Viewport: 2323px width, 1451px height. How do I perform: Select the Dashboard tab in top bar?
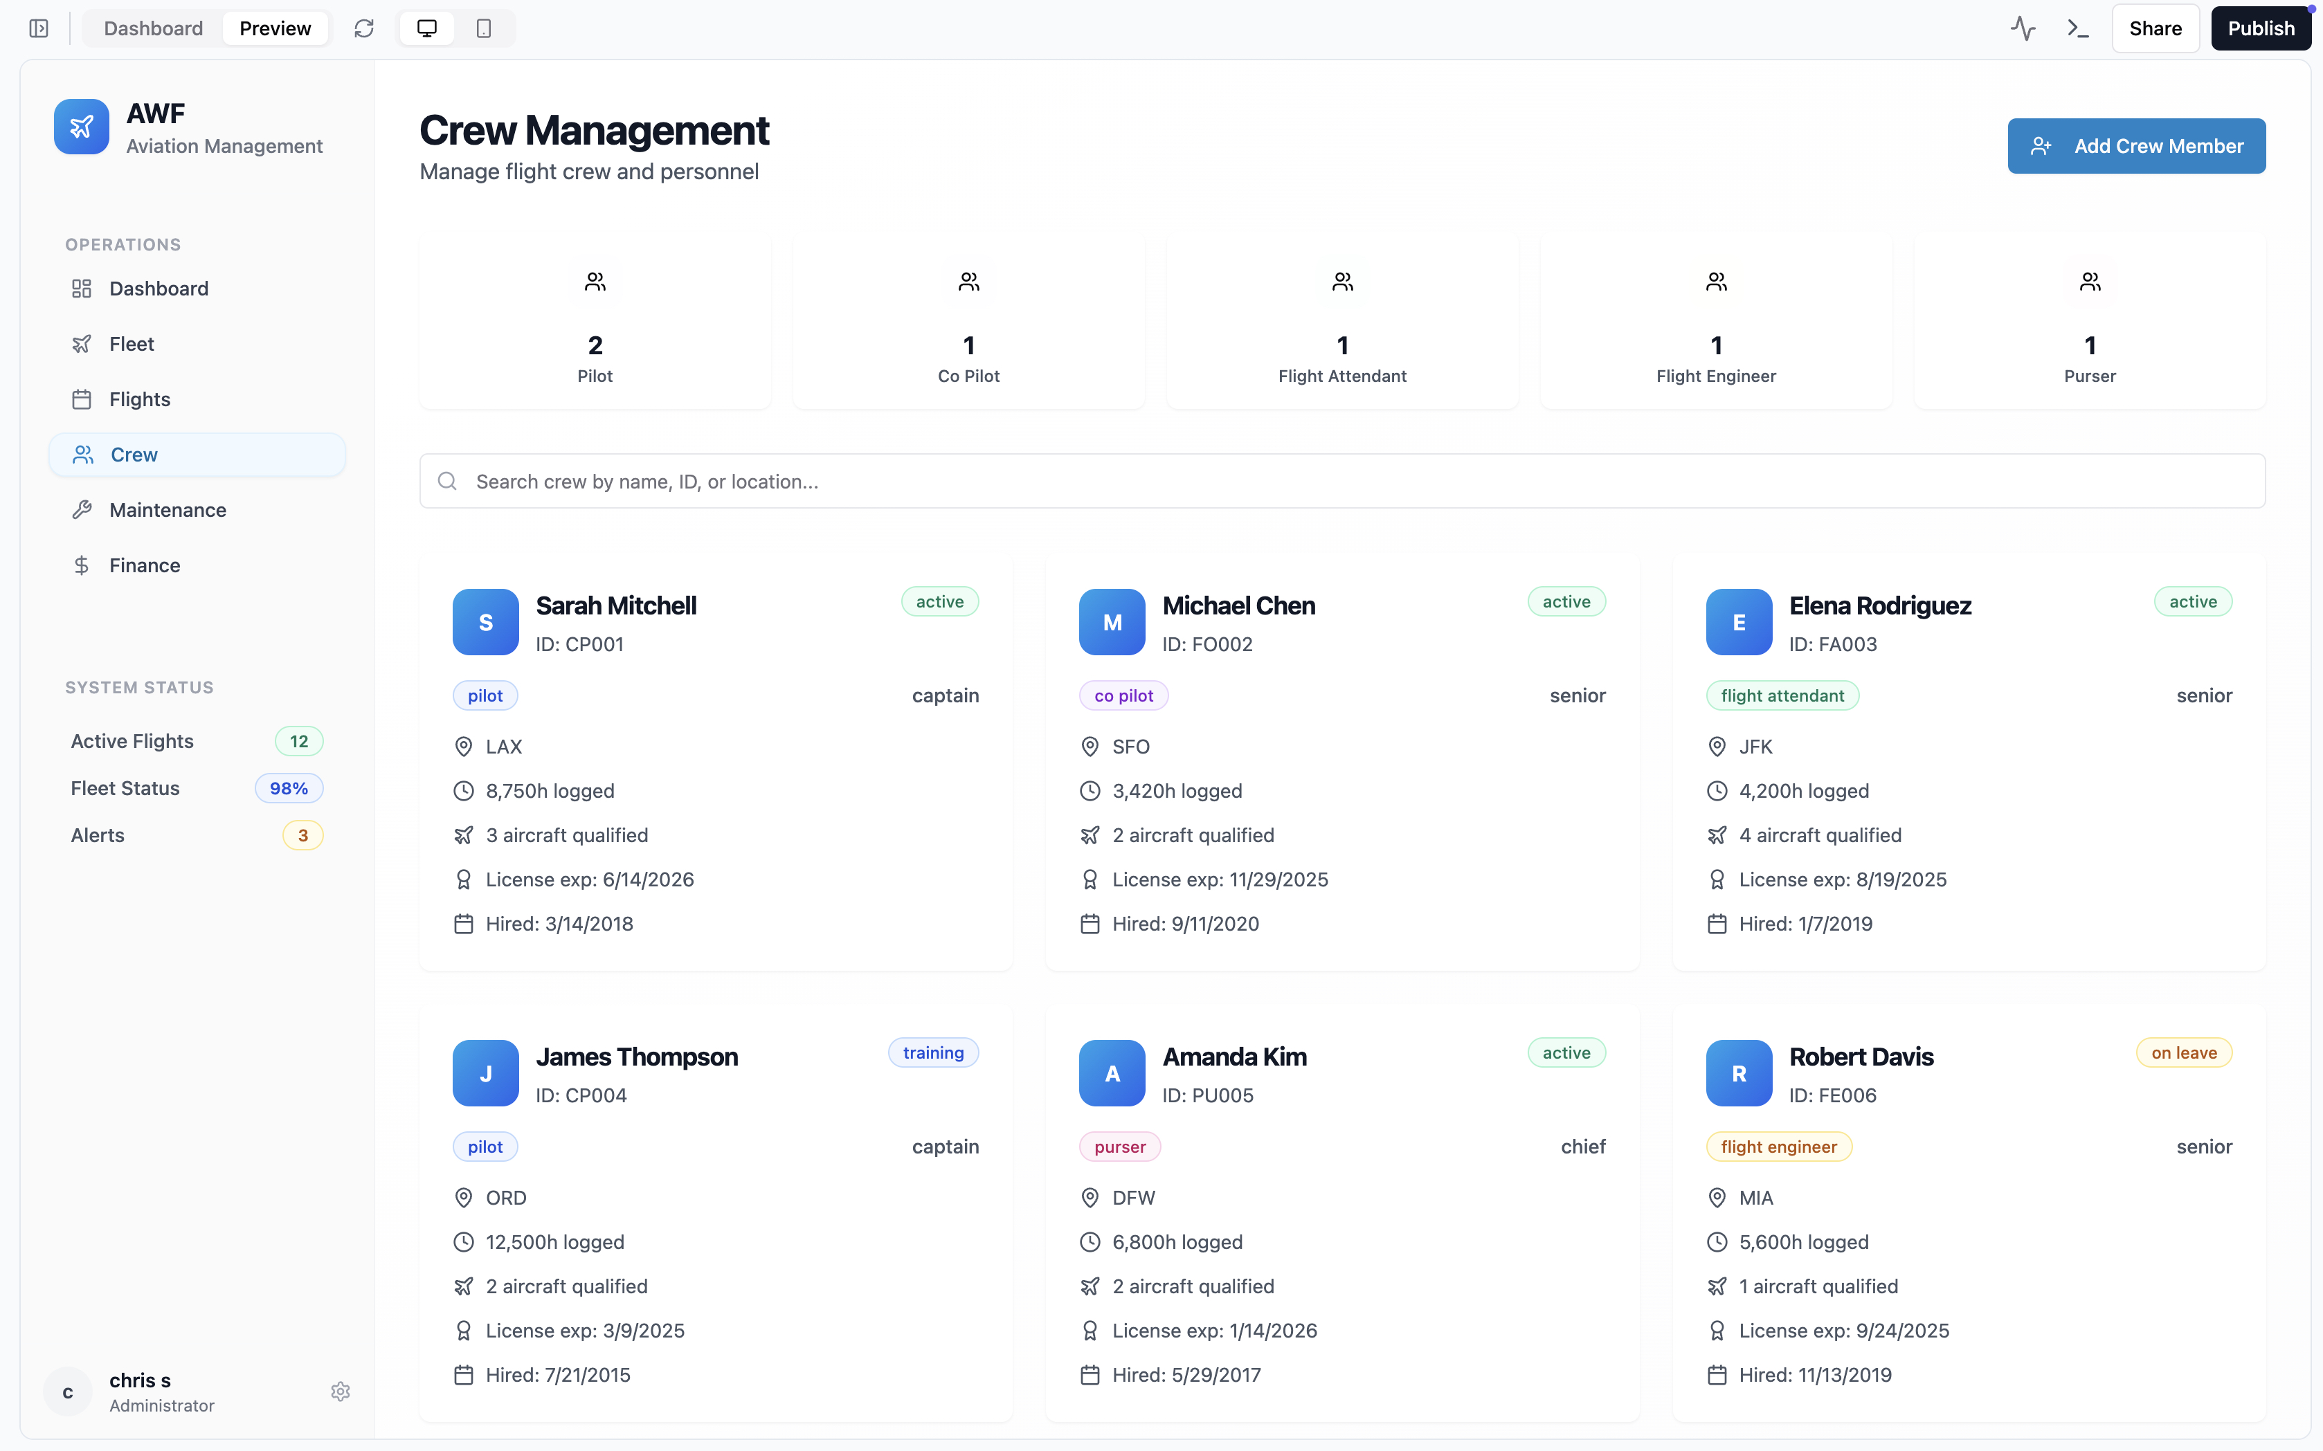pos(154,29)
